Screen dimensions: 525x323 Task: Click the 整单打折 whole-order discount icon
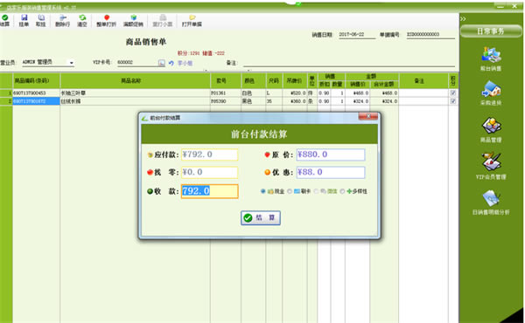(x=107, y=20)
